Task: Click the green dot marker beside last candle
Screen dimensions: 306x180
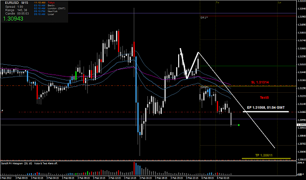Action: point(238,125)
